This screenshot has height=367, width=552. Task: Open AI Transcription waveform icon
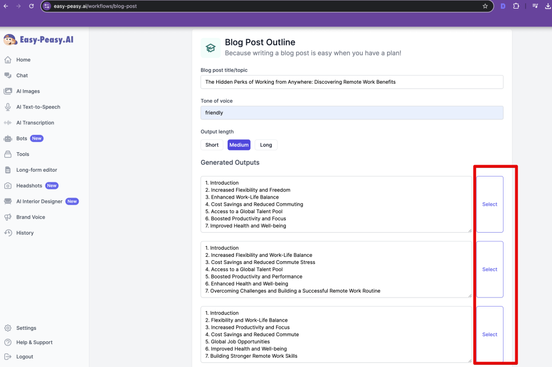pos(8,123)
